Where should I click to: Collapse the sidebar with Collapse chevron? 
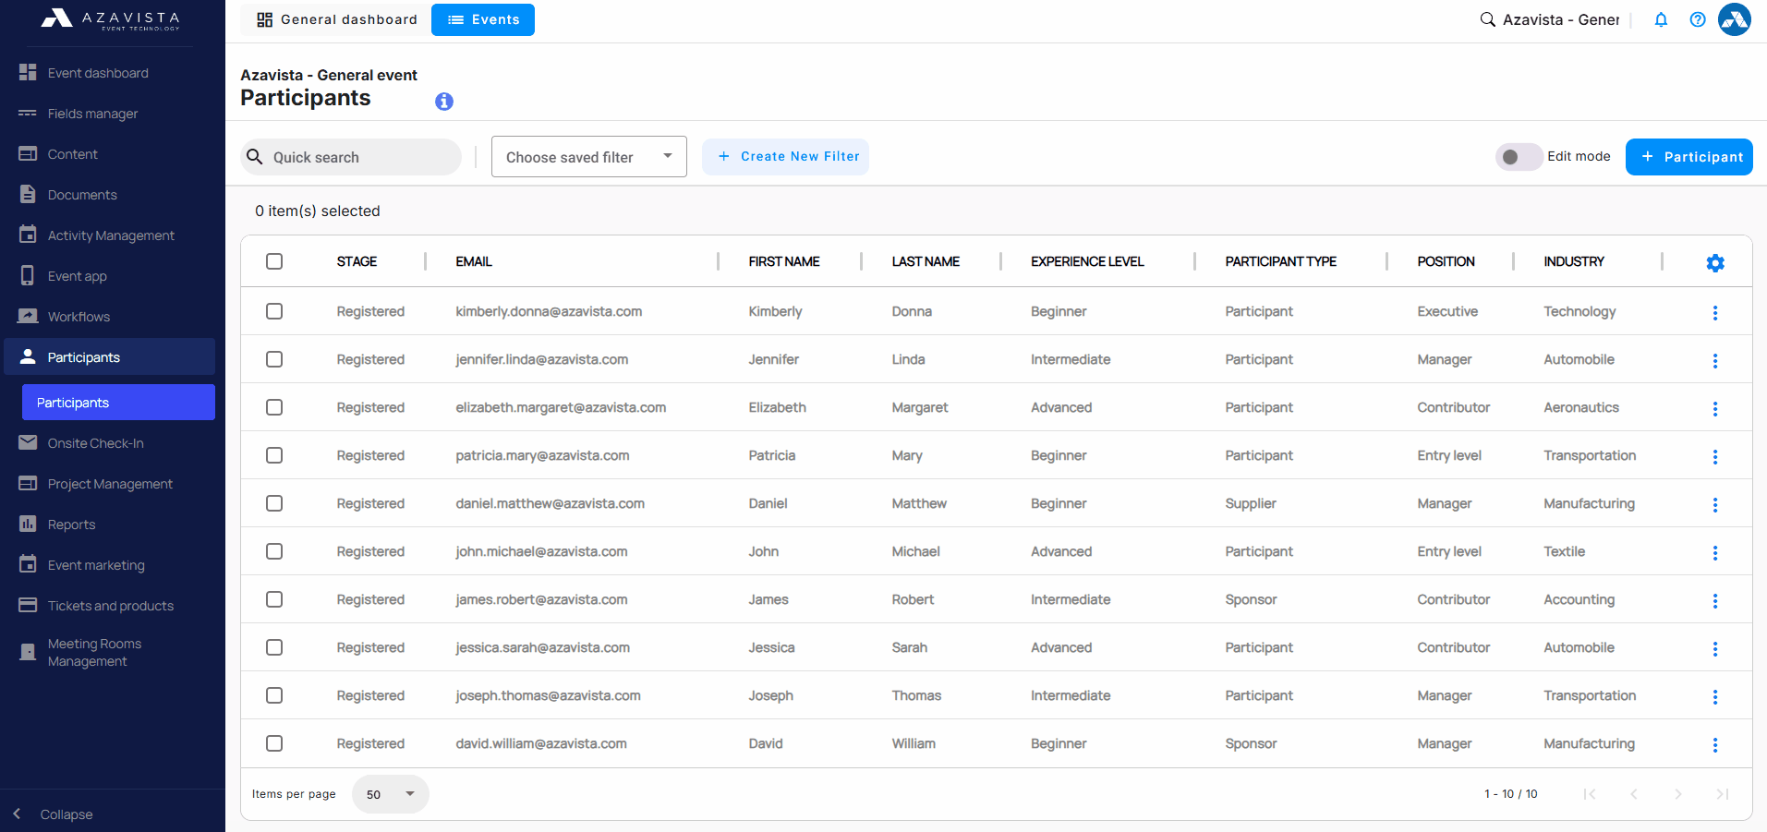pos(17,814)
